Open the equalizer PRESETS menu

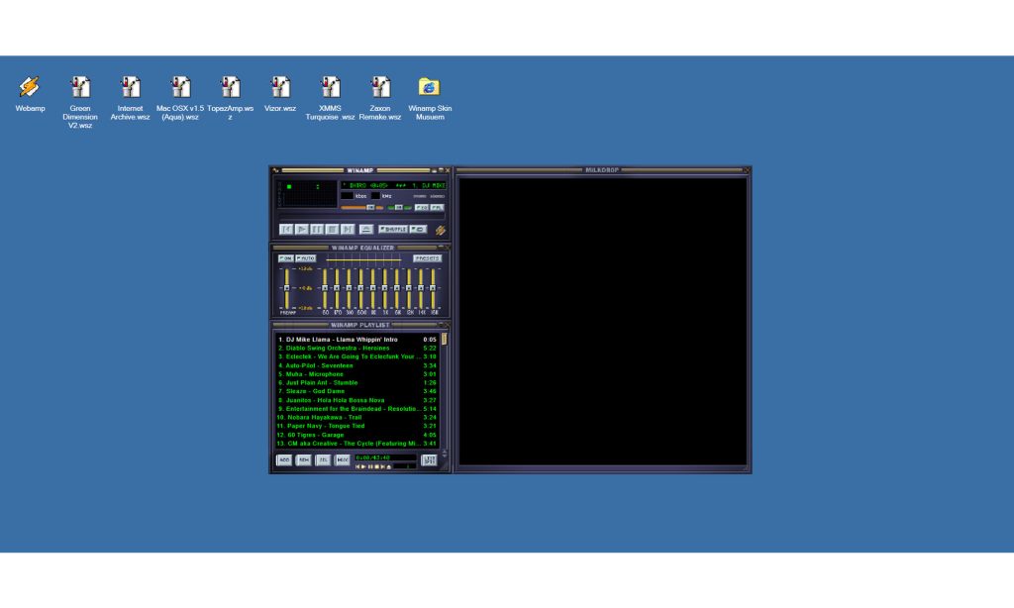pyautogui.click(x=428, y=258)
